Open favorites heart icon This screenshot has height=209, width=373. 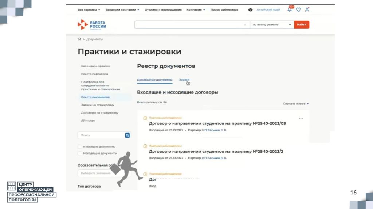tap(298, 9)
